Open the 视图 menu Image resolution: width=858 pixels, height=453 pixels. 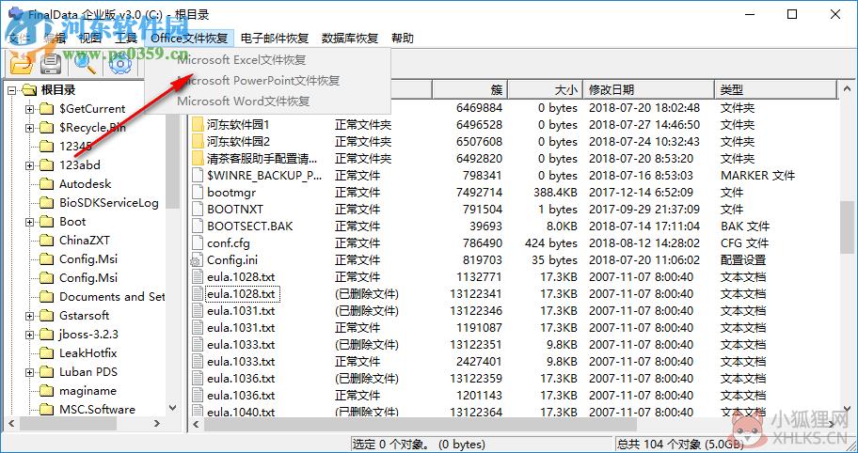(x=90, y=39)
